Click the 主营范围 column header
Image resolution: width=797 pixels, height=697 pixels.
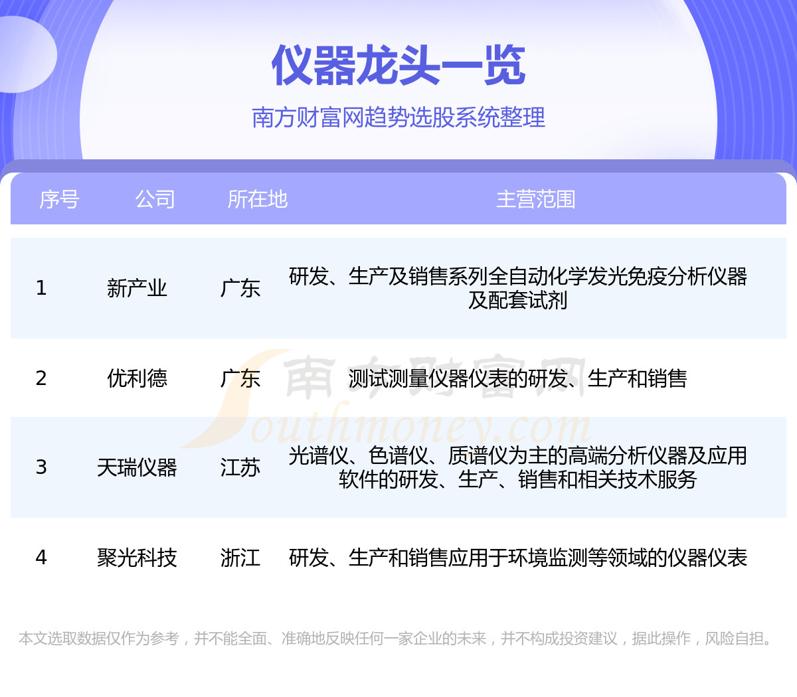[536, 199]
